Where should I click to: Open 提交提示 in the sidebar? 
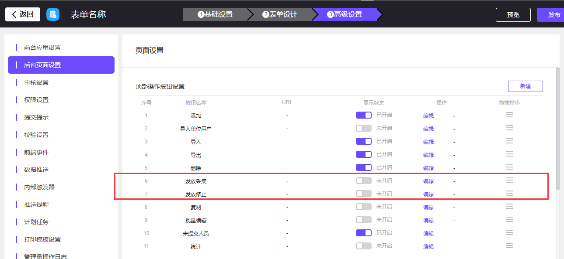61,117
